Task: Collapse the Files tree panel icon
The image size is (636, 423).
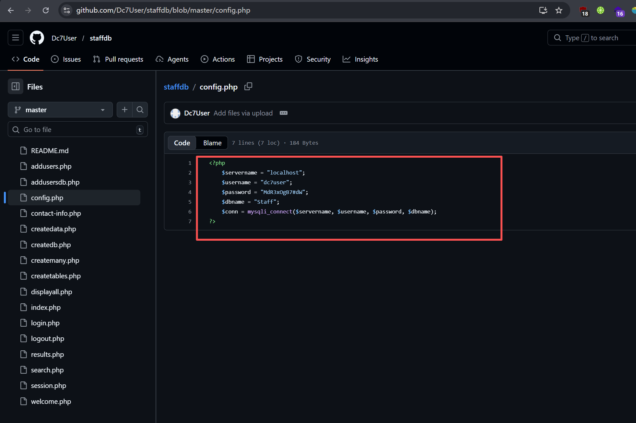Action: (16, 87)
